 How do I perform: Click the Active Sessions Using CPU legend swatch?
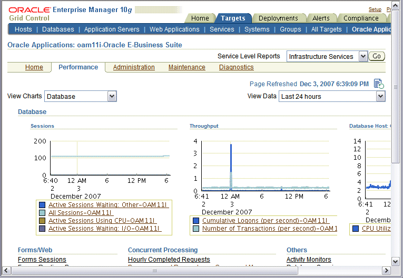click(x=42, y=221)
